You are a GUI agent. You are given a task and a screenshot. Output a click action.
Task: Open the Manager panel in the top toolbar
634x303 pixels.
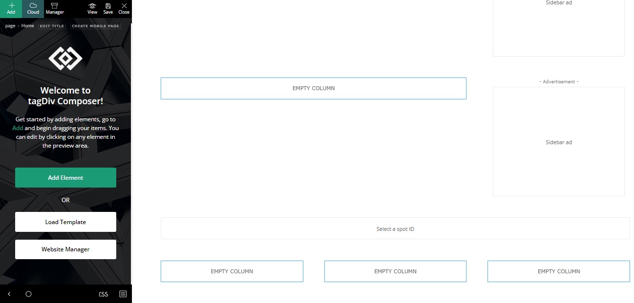tap(55, 9)
